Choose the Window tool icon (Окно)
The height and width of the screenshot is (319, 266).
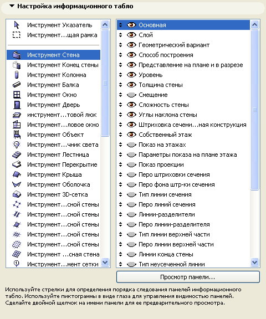click(17, 95)
